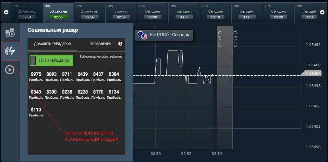This screenshot has height=162, width=328.
Task: Select the Today expiry at 03:00
Action: pyautogui.click(x=153, y=13)
